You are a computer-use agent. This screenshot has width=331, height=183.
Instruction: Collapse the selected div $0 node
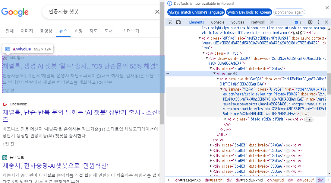pyautogui.click(x=214, y=73)
